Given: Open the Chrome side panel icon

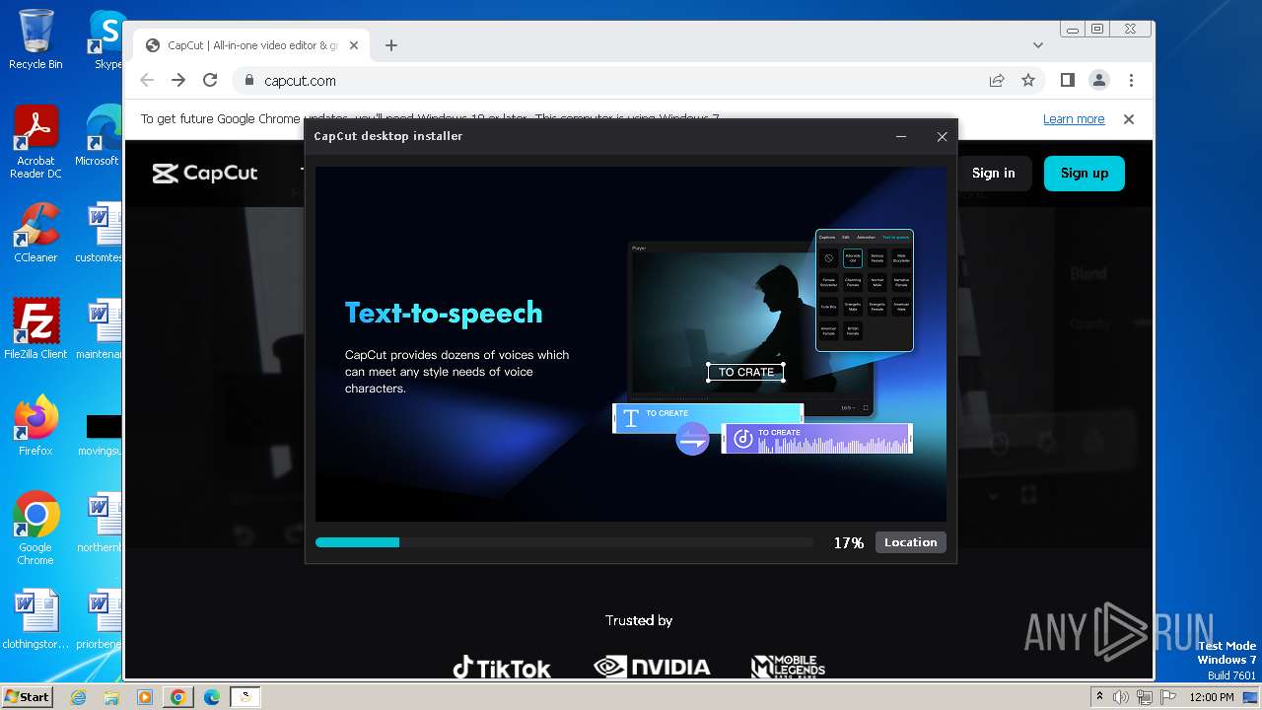Looking at the screenshot, I should [x=1067, y=80].
